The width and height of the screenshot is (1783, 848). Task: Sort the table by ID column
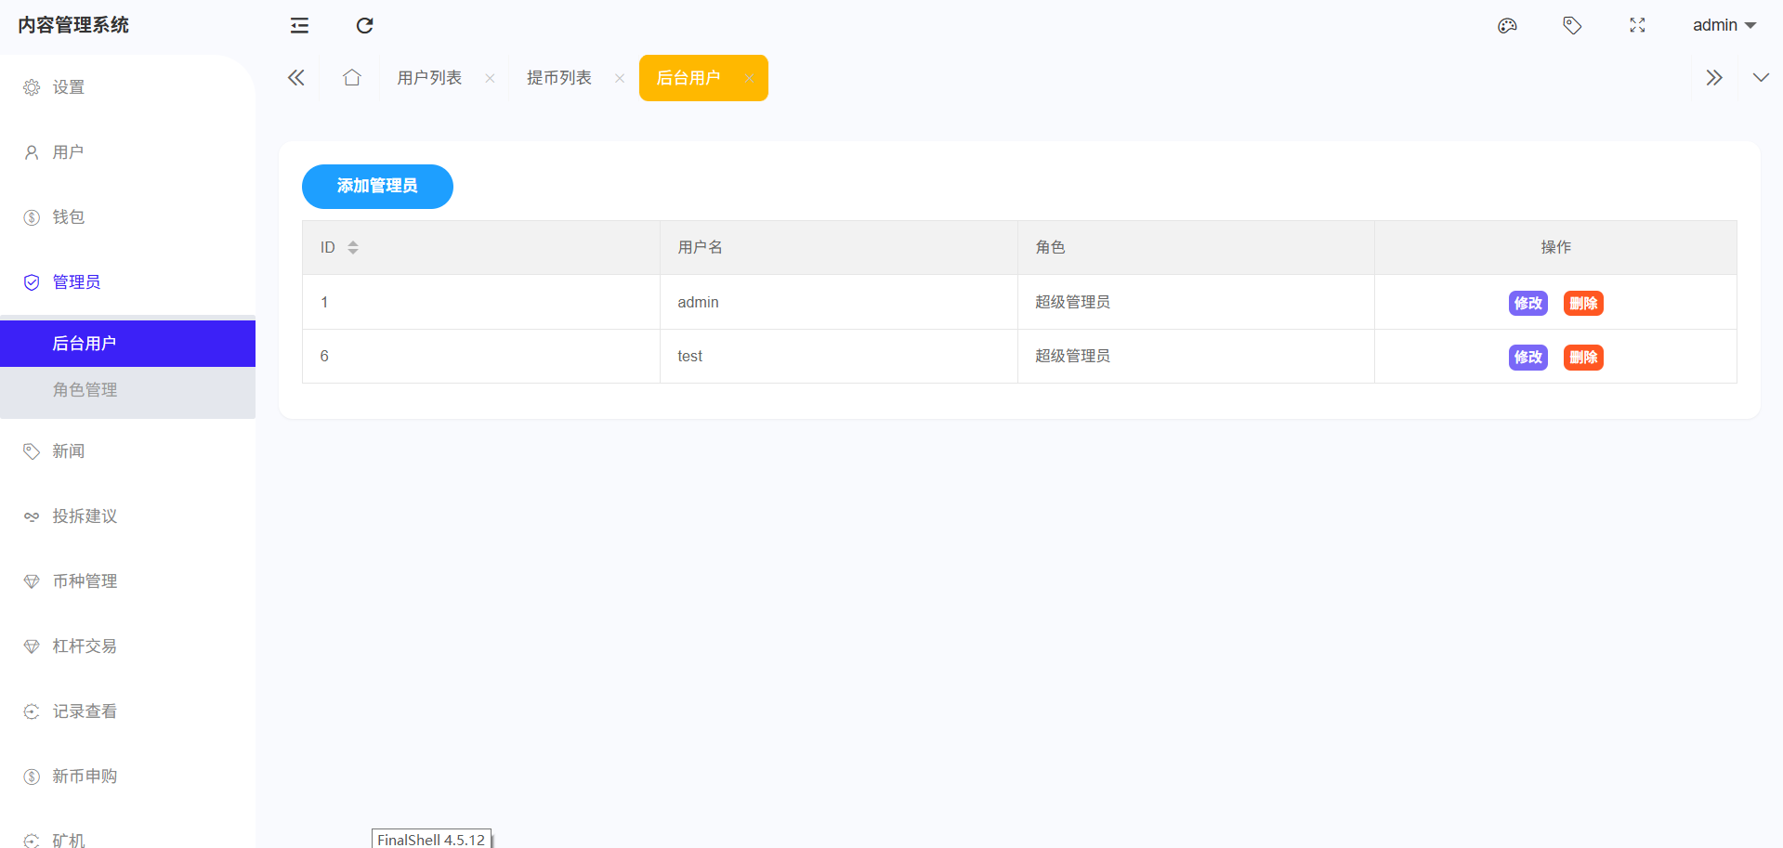(353, 248)
